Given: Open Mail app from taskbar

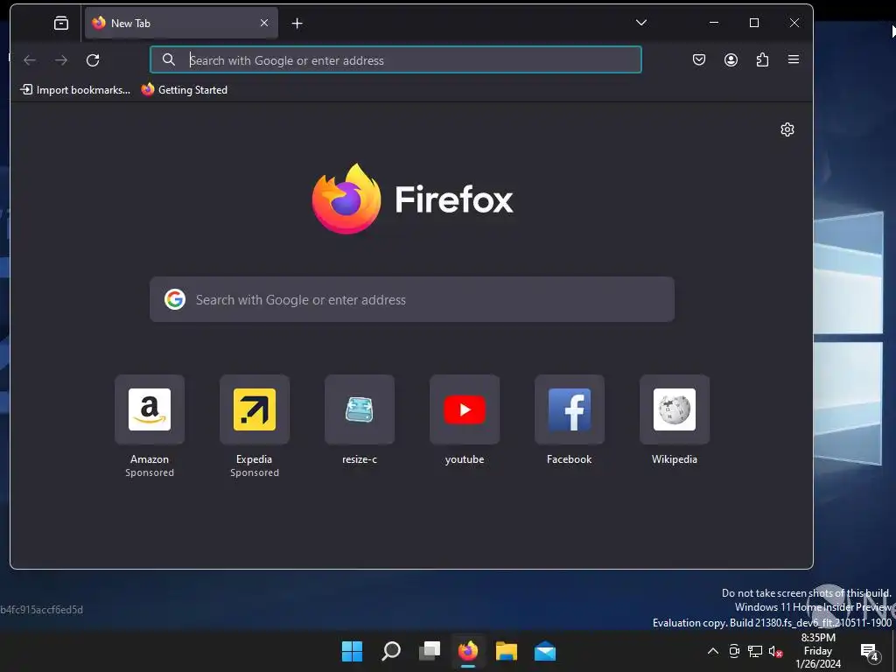Looking at the screenshot, I should [x=545, y=651].
